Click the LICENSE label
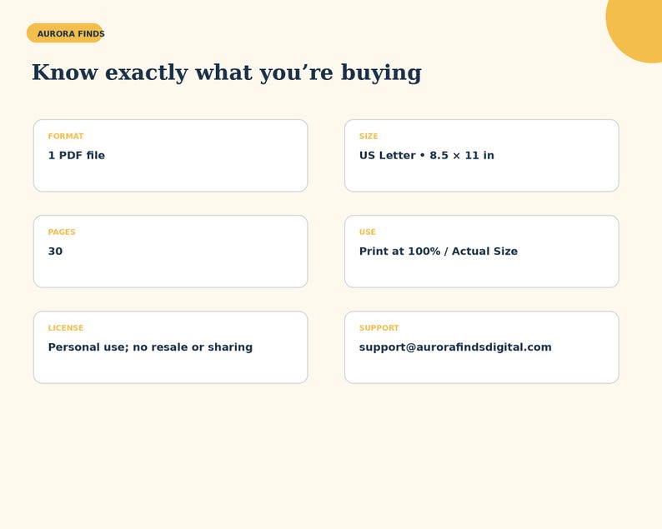662x529 pixels. (66, 327)
